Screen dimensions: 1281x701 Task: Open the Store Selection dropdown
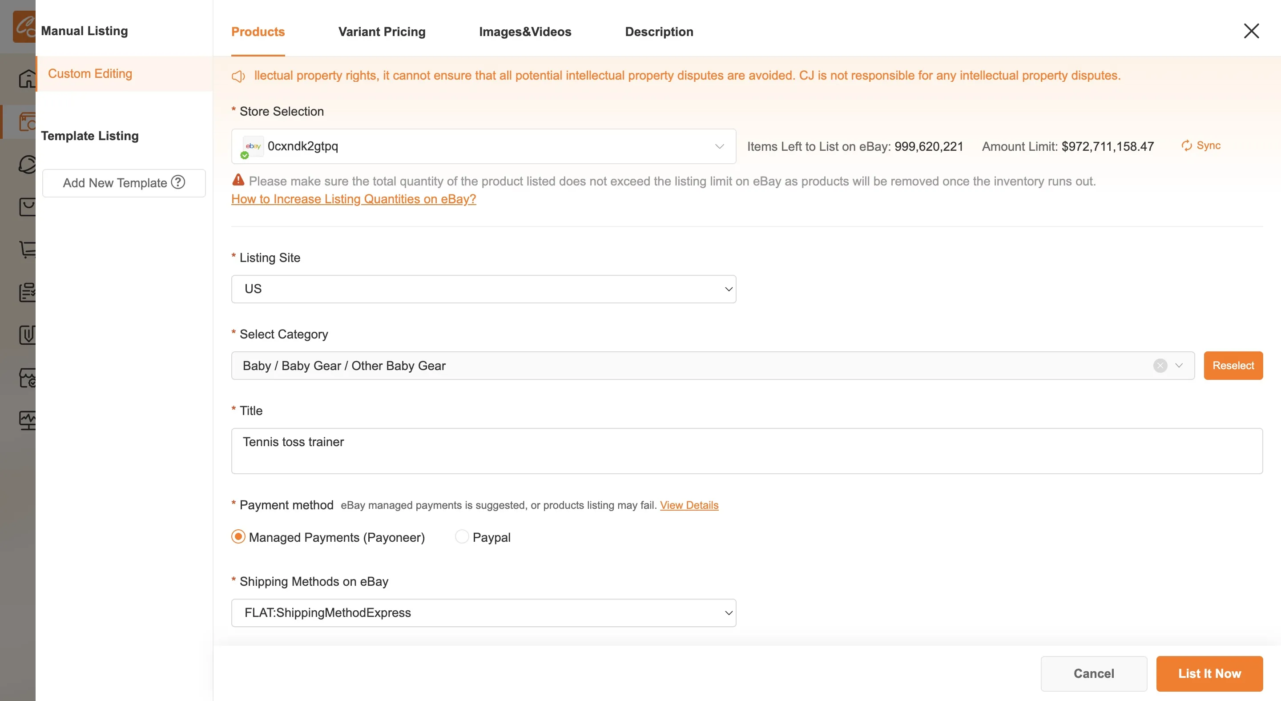tap(483, 146)
